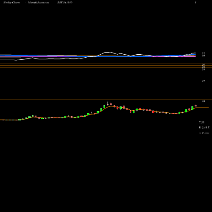This screenshot has height=212, width=212.
Task: Click the 'BSE 511389' symbol label
Action: [x=65, y=3]
